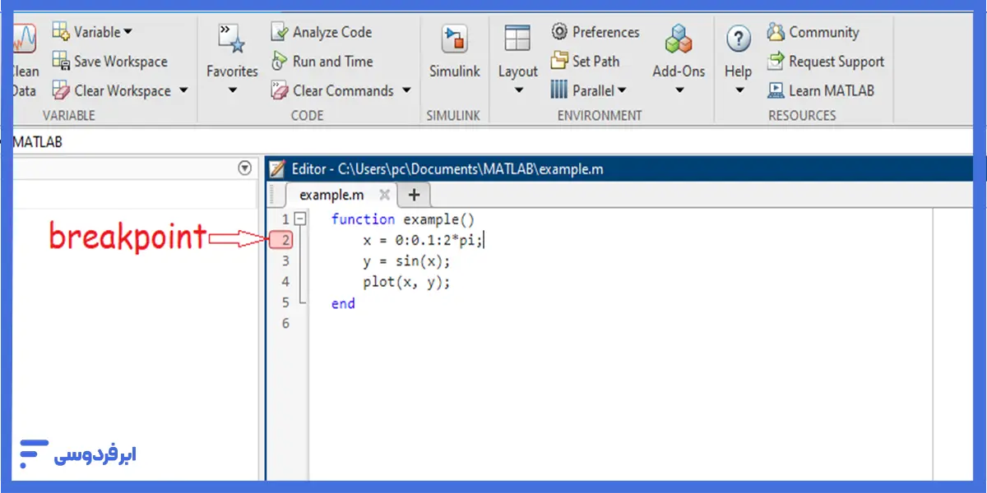
Task: Click the Variable icon in the ribbon
Action: click(61, 31)
